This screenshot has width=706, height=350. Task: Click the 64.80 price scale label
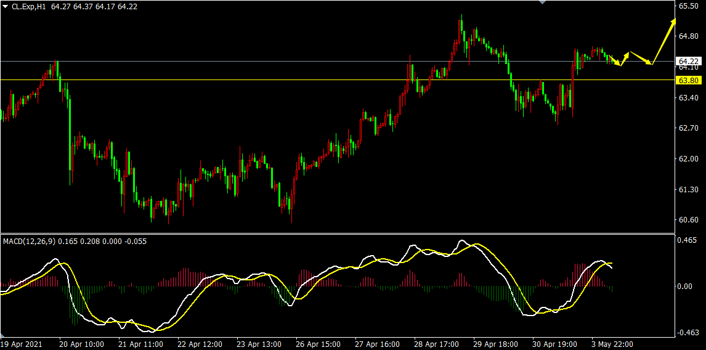(x=688, y=36)
